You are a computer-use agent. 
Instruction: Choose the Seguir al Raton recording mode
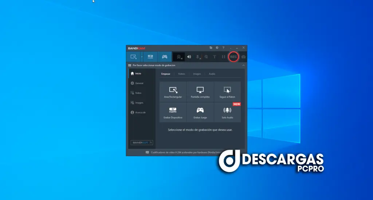(x=227, y=92)
